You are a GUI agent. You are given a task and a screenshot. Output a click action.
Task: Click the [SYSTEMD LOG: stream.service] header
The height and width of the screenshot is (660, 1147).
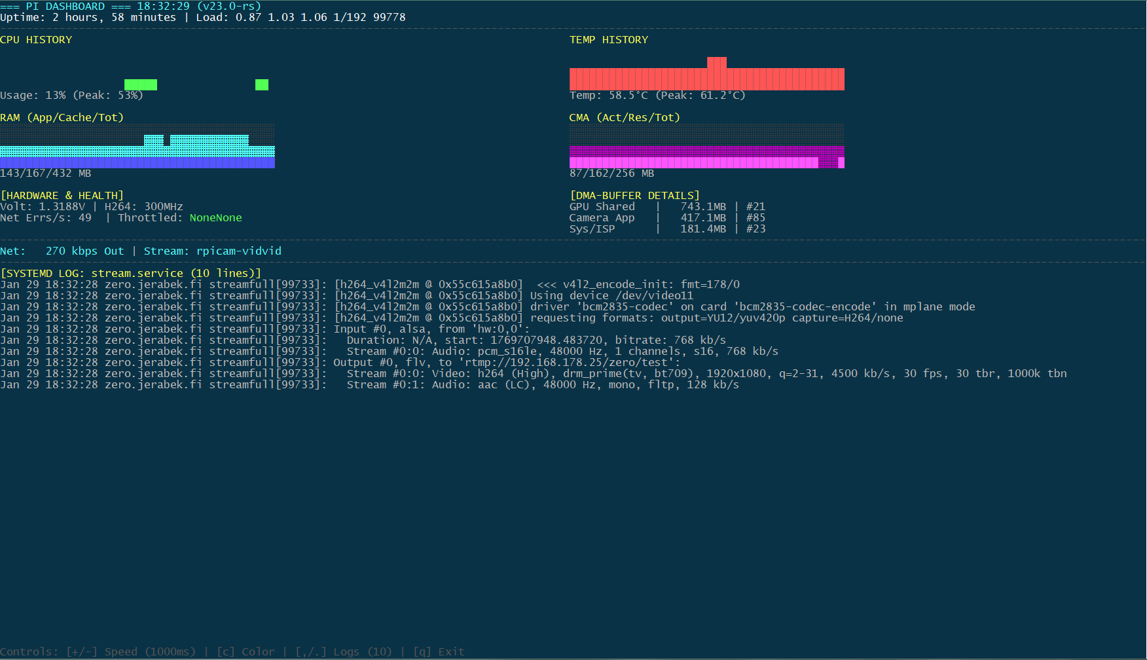[130, 274]
